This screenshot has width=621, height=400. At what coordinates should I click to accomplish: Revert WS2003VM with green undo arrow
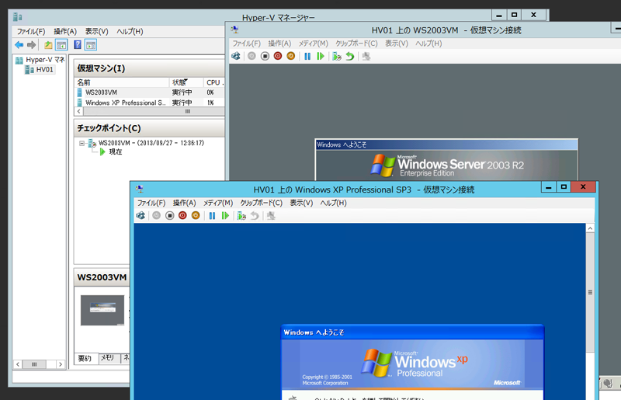point(350,56)
